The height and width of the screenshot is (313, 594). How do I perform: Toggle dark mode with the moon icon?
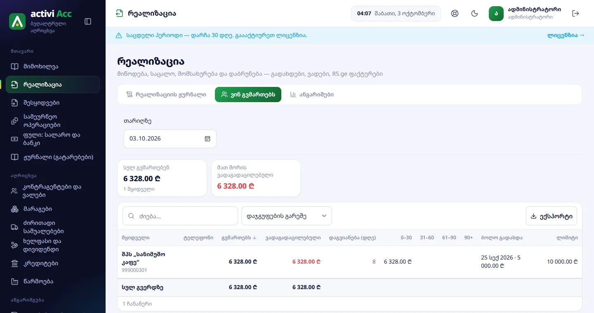475,14
